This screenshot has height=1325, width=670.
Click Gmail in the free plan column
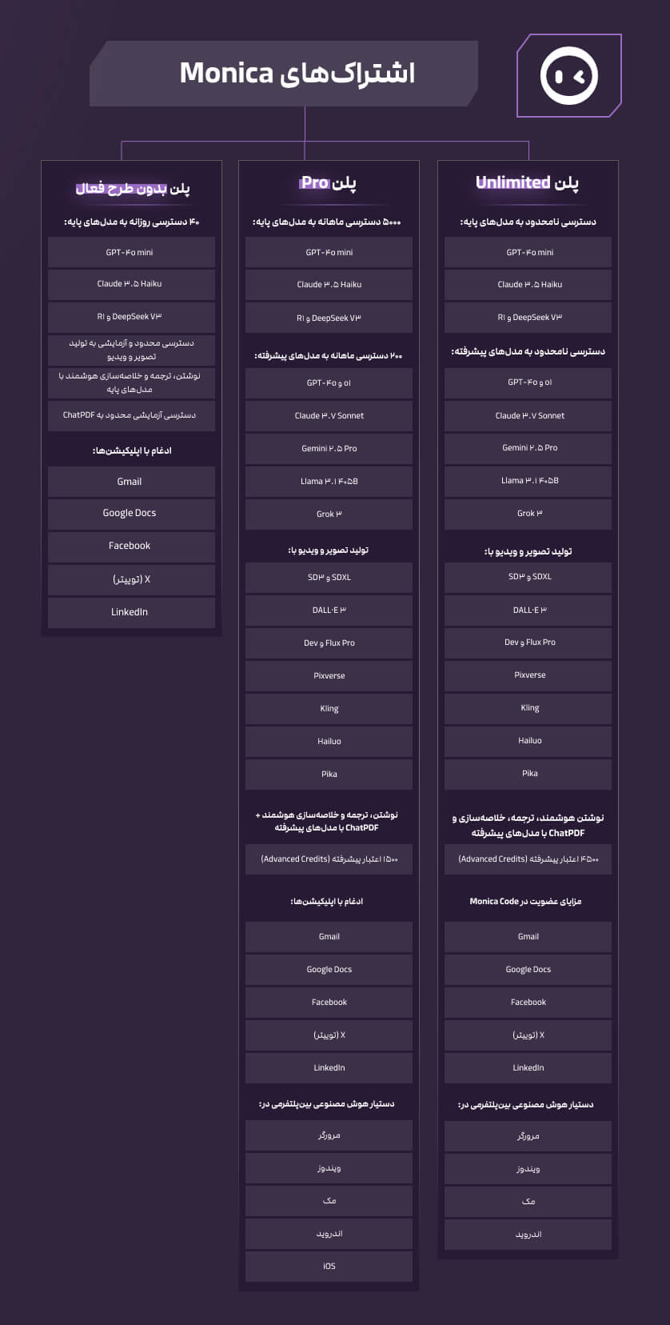pyautogui.click(x=130, y=482)
